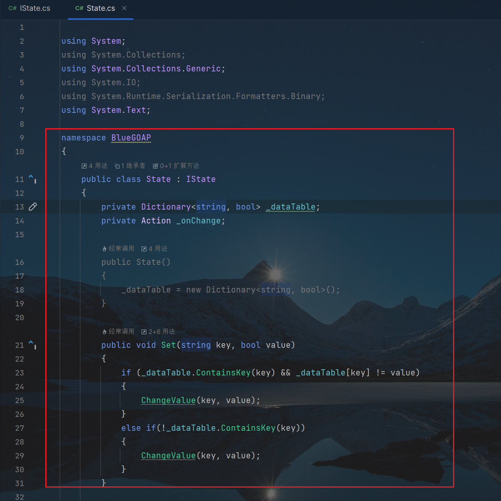Open the '4 用法' hint above class State
The height and width of the screenshot is (501, 501).
coord(95,165)
